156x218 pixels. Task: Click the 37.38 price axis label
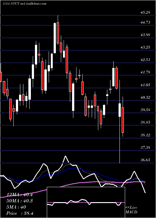coord(145,147)
